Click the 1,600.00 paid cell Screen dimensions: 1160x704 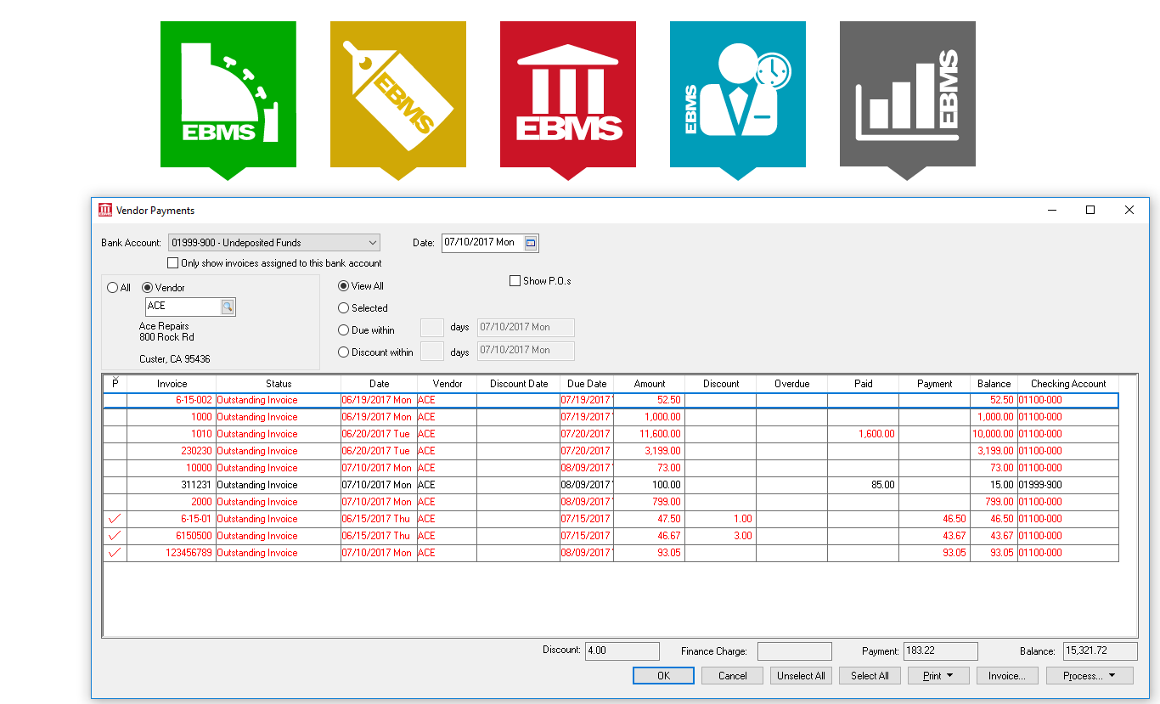point(863,434)
